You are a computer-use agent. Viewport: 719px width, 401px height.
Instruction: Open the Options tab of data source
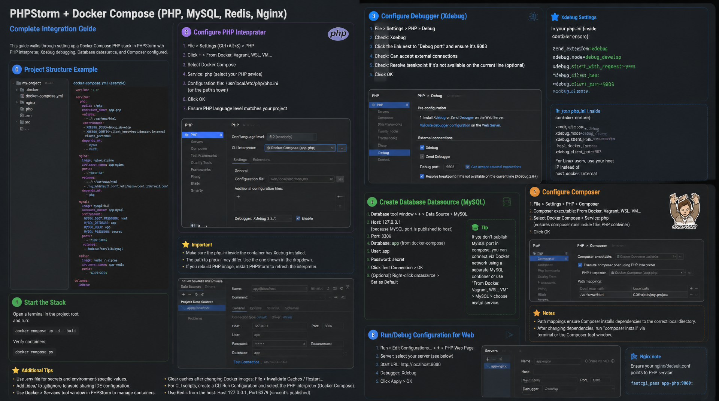pyautogui.click(x=256, y=308)
